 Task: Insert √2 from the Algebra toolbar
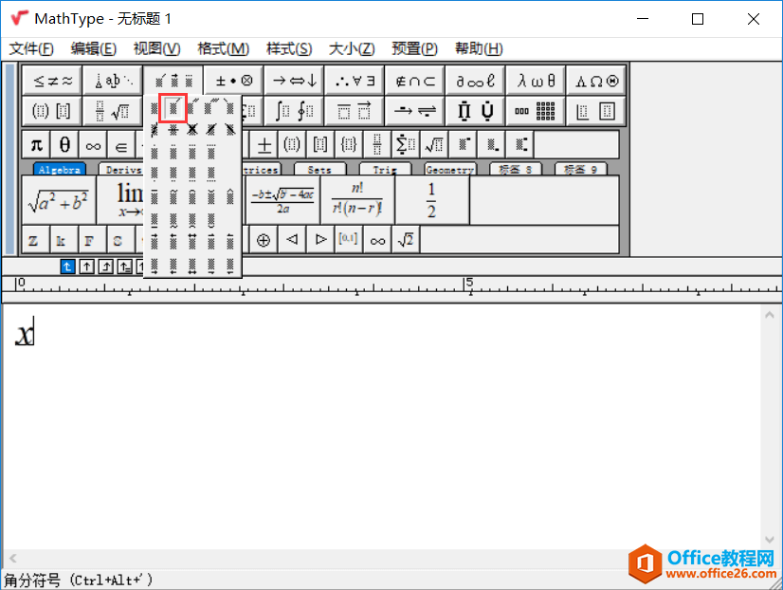tap(406, 239)
